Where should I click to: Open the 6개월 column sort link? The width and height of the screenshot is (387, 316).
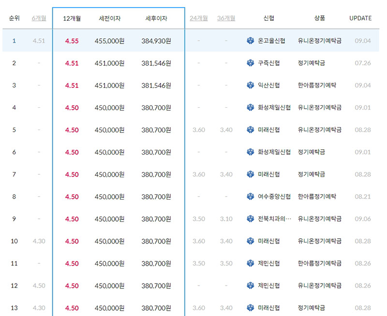pyautogui.click(x=37, y=17)
